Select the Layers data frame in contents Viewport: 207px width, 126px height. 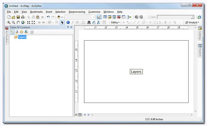pyautogui.click(x=22, y=37)
